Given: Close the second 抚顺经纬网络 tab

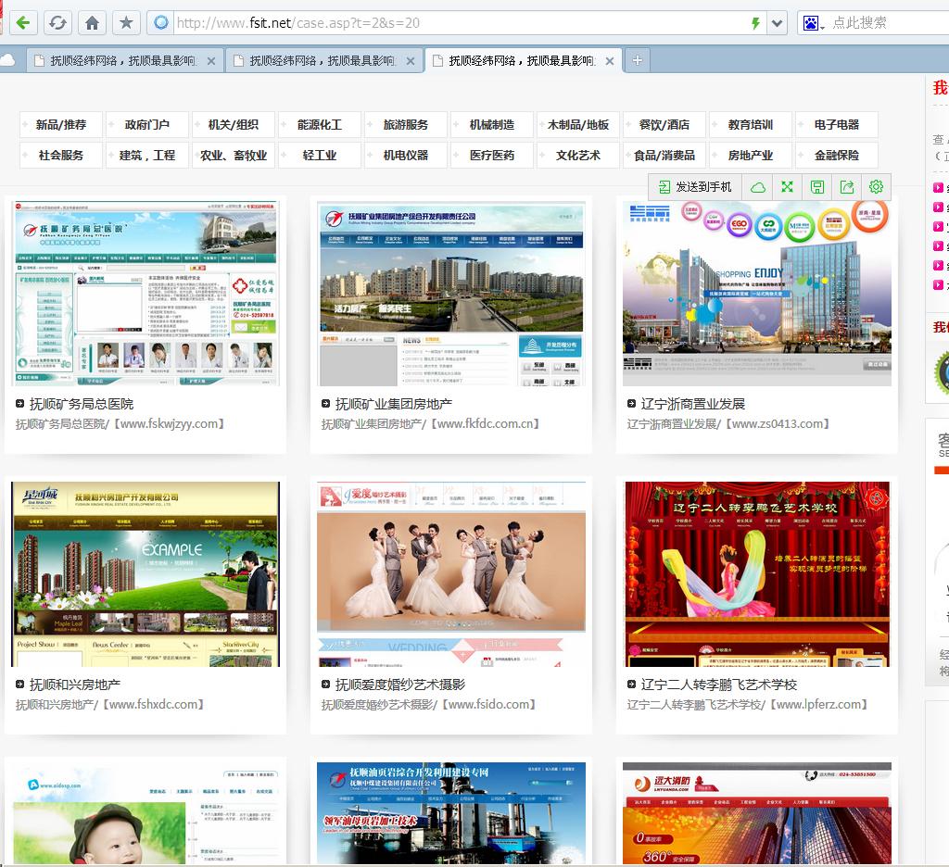Looking at the screenshot, I should 411,61.
